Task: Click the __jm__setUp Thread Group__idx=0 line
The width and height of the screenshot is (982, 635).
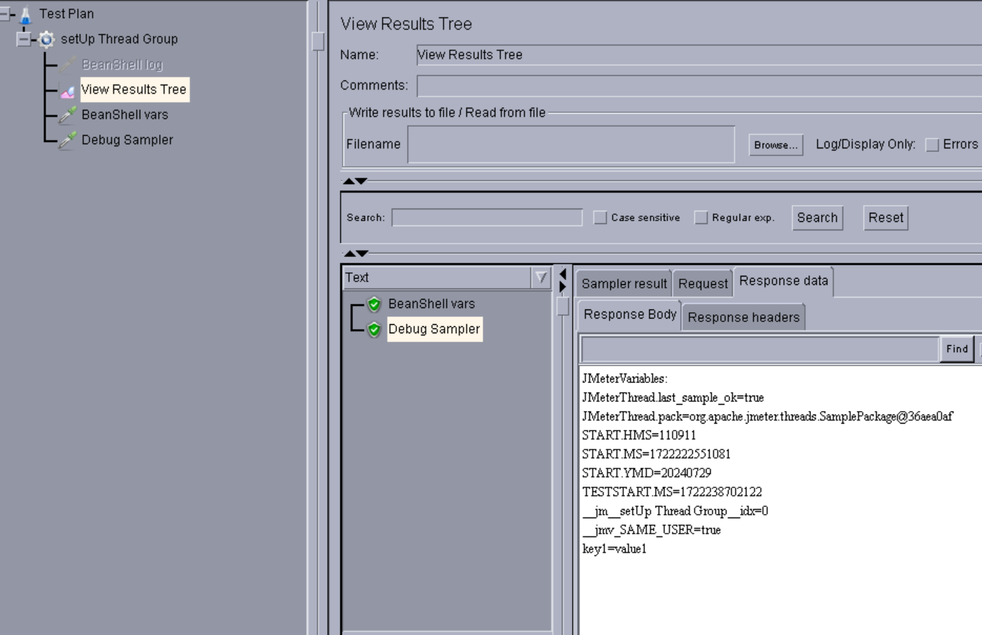Action: [675, 511]
